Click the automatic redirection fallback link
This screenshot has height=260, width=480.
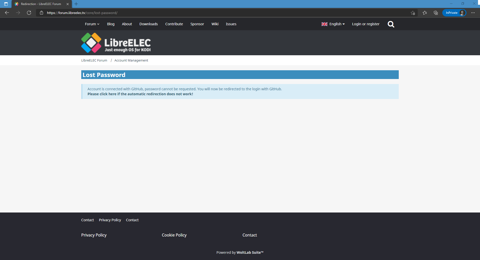click(x=140, y=94)
